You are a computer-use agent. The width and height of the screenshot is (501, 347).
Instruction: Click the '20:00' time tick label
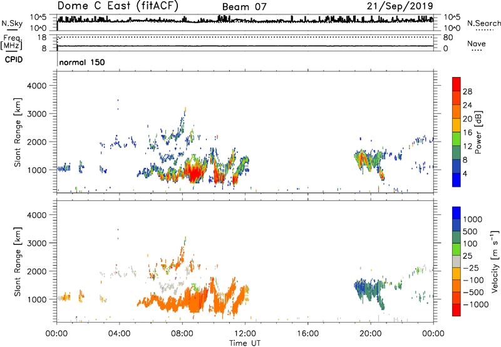click(370, 334)
